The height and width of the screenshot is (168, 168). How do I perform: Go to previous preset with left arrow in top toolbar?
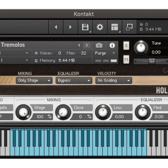56,27
